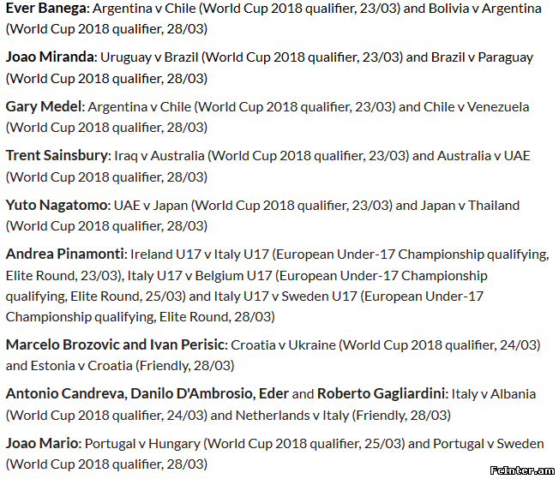
Task: Click the Iraq v Australia match text
Action: pyautogui.click(x=159, y=156)
